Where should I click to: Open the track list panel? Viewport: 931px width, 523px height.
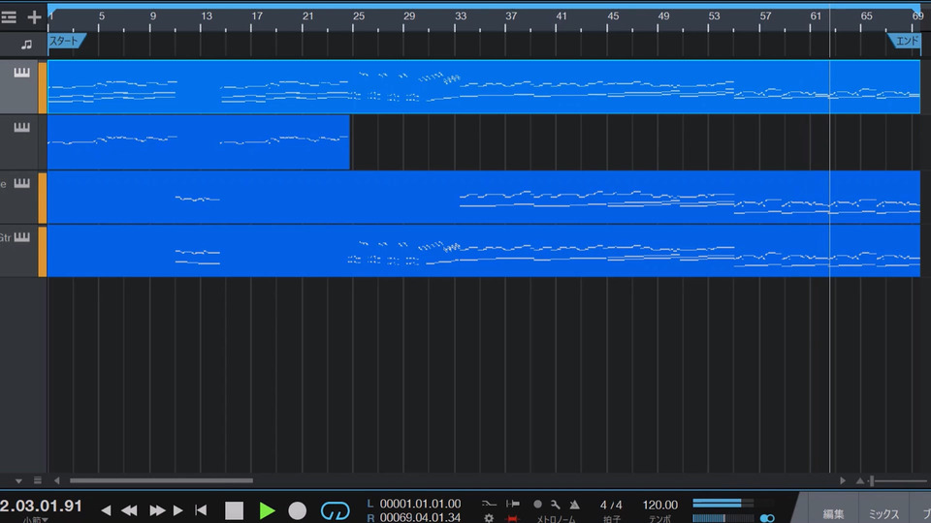[x=9, y=17]
